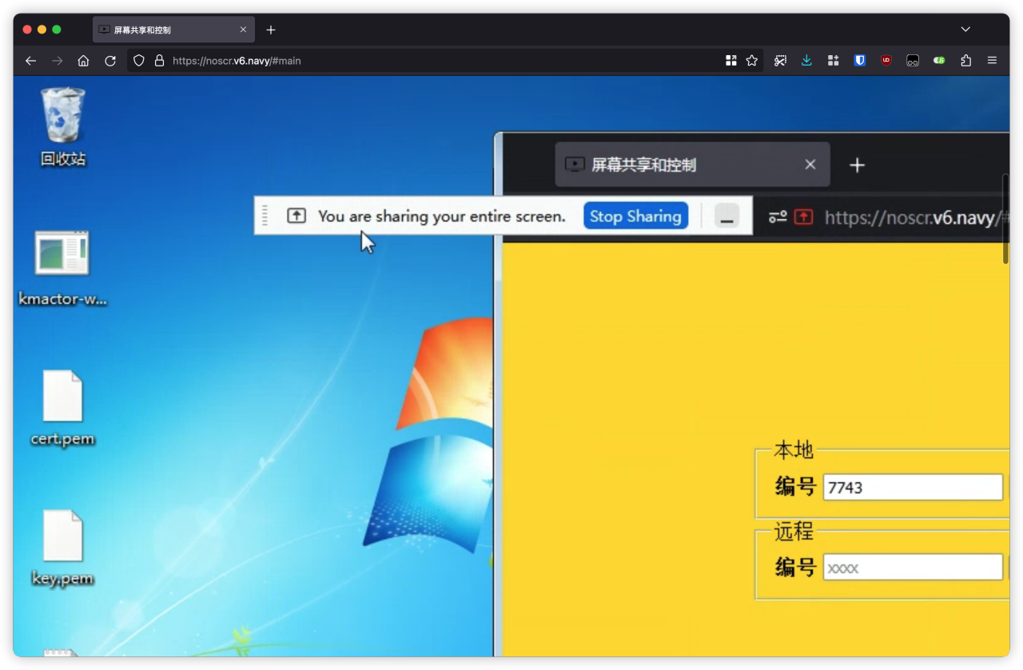The width and height of the screenshot is (1023, 670).
Task: Expand the list all tabs chevron
Action: (965, 30)
